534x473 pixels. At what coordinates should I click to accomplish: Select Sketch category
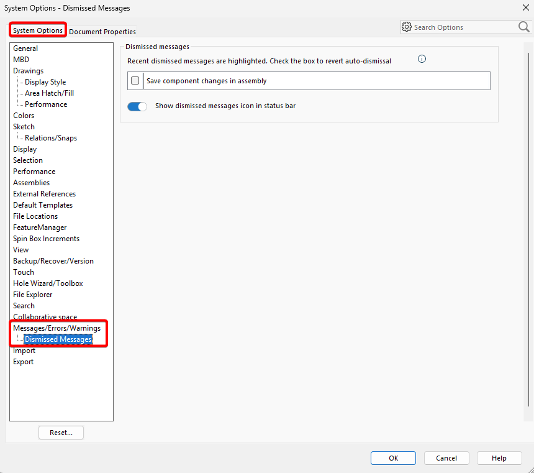pos(24,127)
